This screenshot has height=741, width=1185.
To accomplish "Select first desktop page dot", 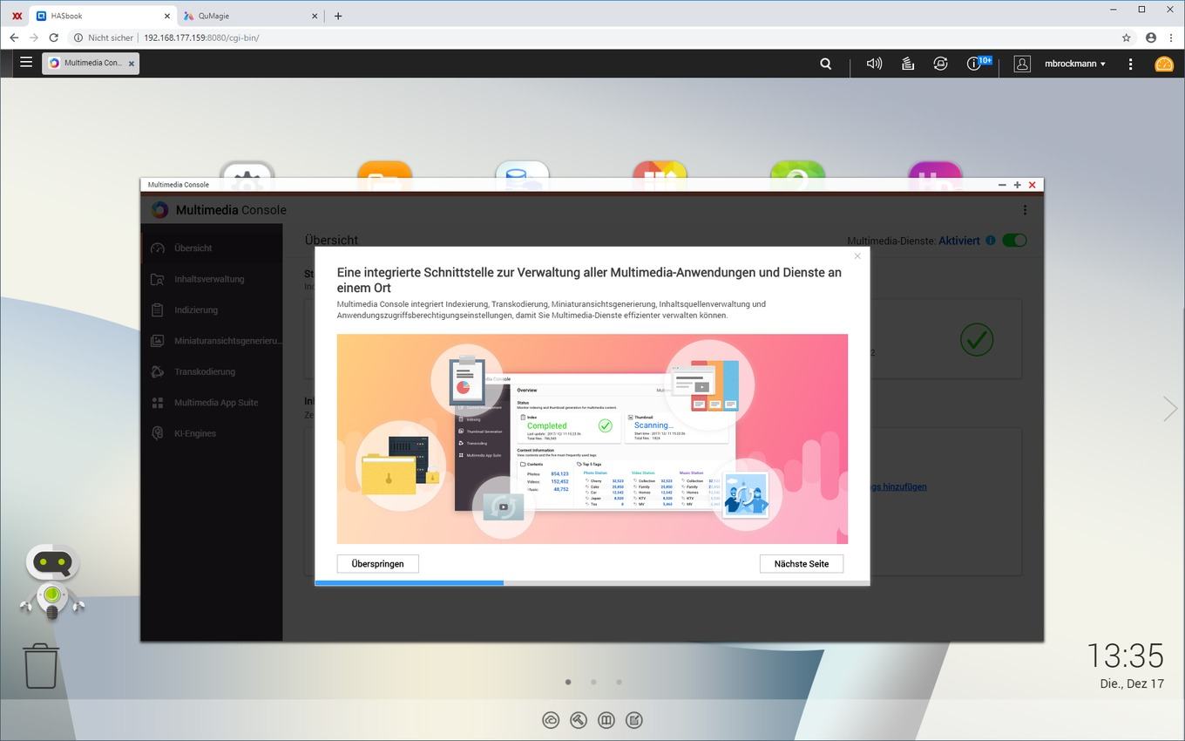I will 568,682.
